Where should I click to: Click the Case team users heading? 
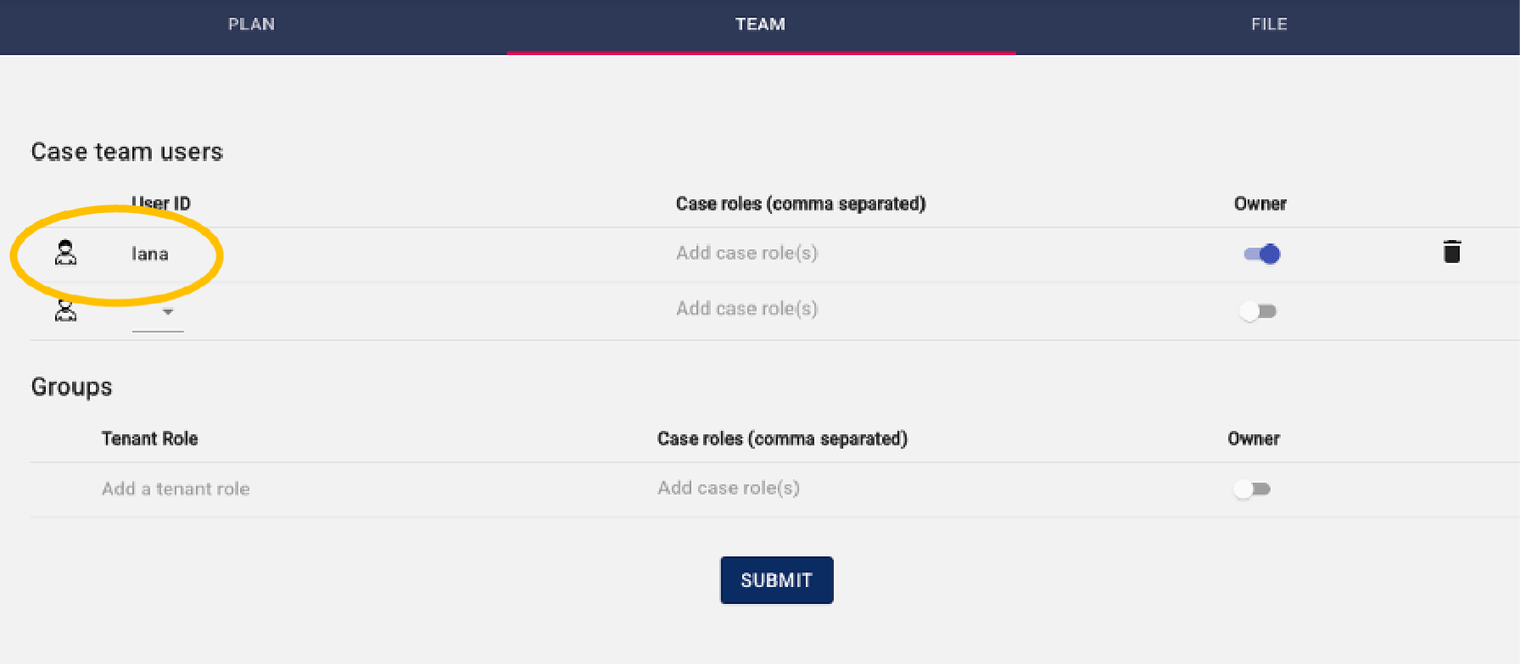click(x=127, y=152)
